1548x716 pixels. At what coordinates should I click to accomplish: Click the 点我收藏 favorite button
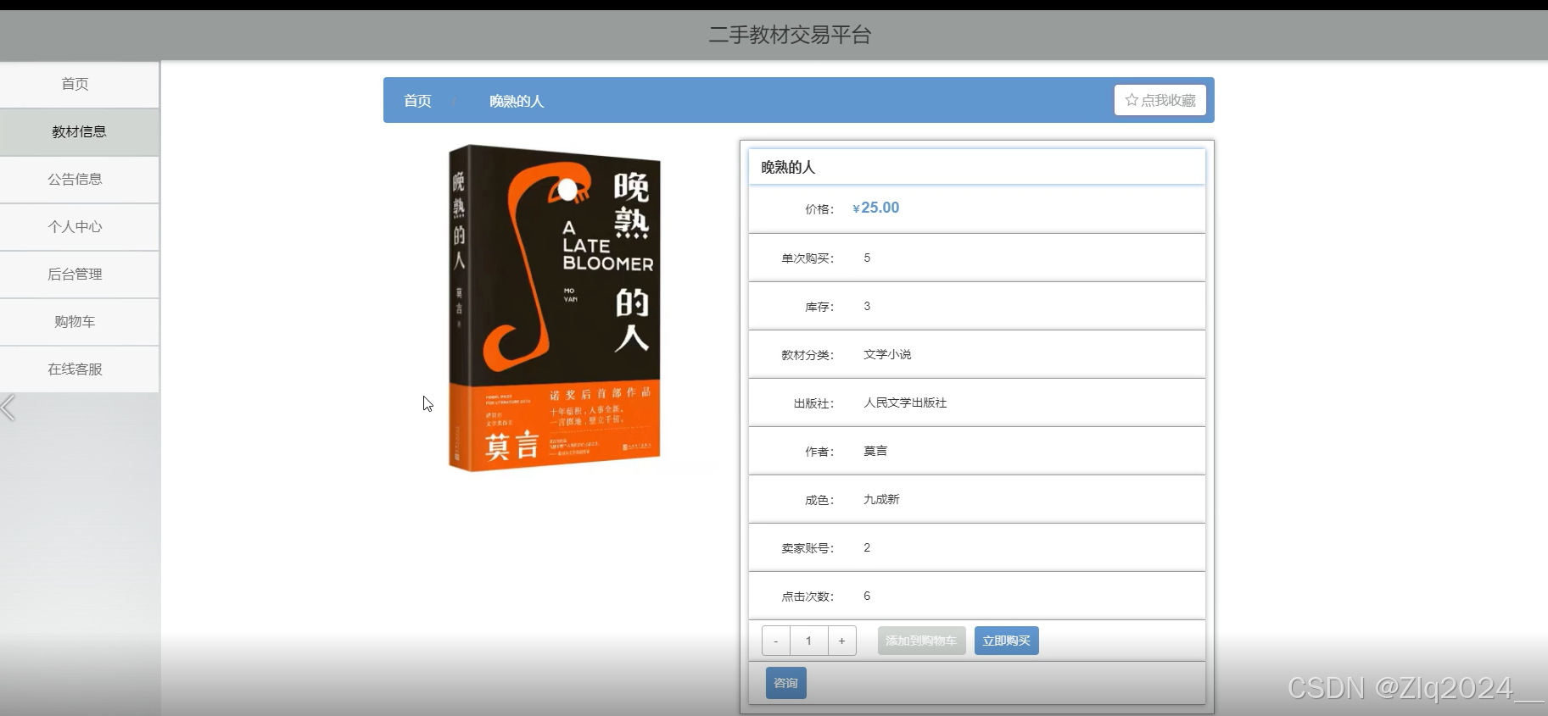(1160, 100)
